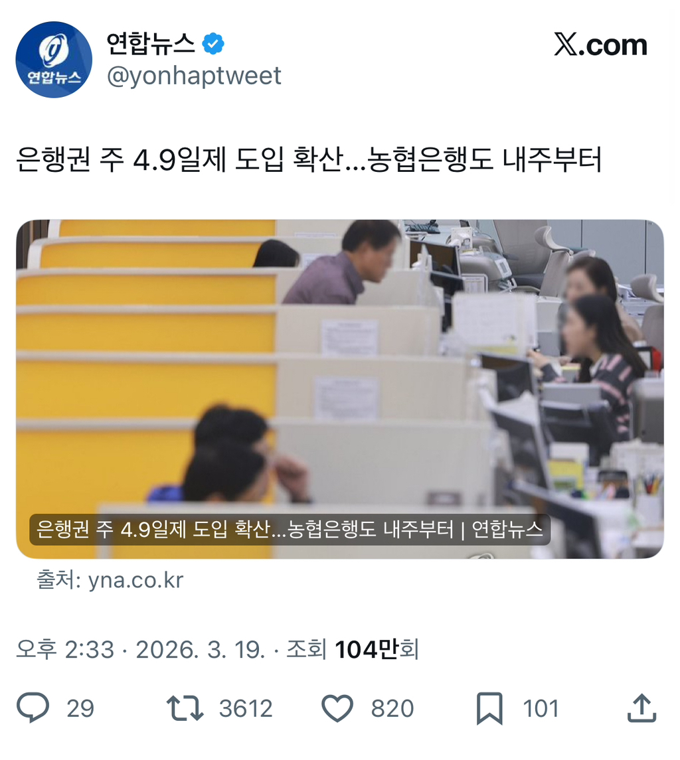
Task: Open the @yonhaptweet handle
Action: 194,76
